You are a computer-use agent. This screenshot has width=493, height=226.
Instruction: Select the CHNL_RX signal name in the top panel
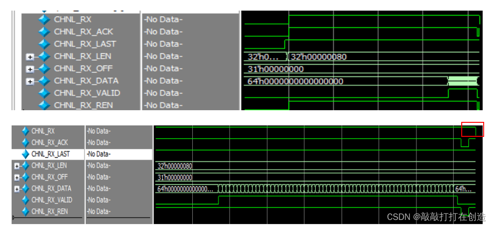pyautogui.click(x=73, y=20)
